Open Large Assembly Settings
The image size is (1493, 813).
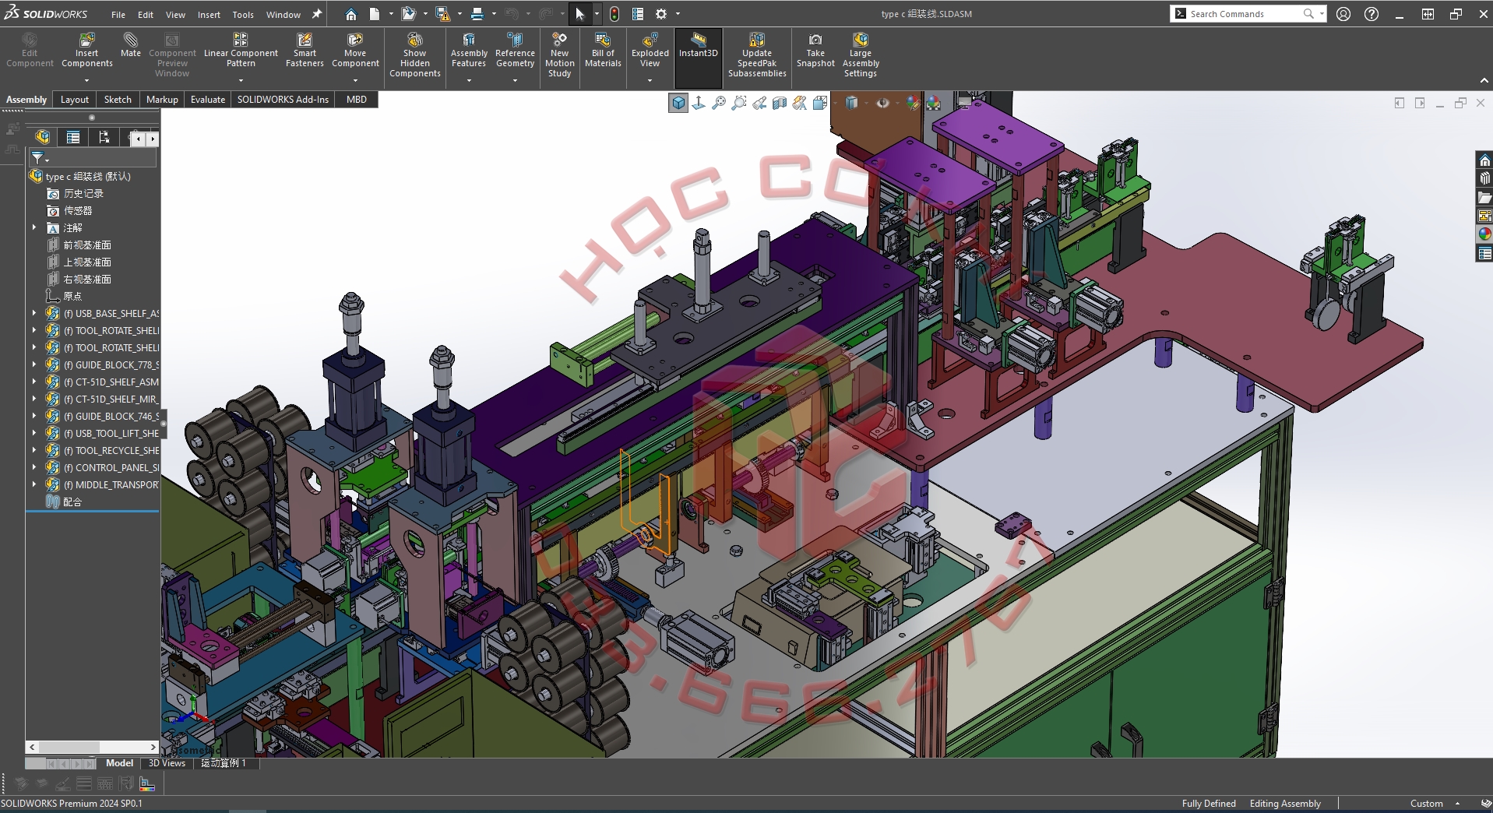pos(861,55)
